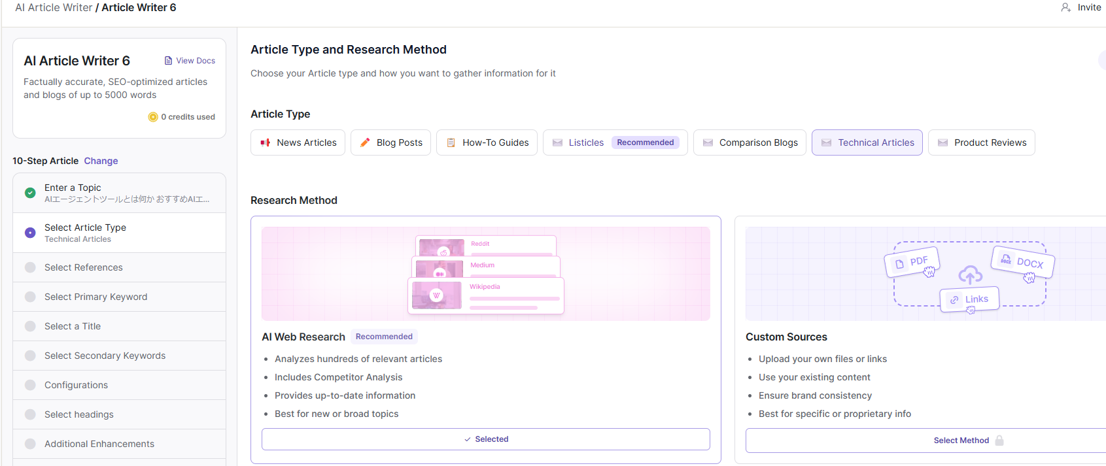
Task: Select the Additional Enhancements step circle
Action: (x=30, y=444)
